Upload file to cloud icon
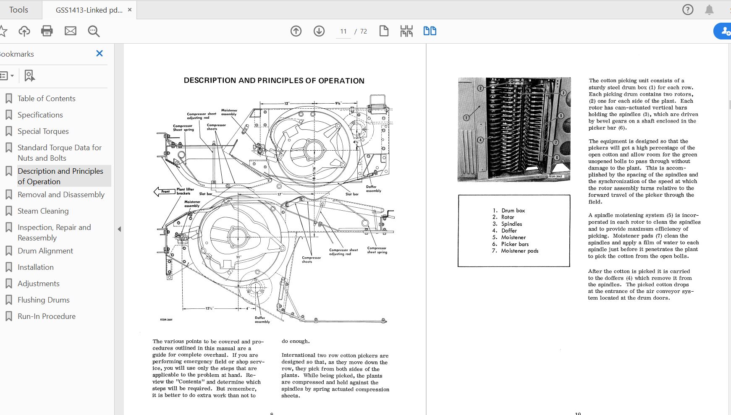Viewport: 731px width, 415px height. tap(24, 31)
